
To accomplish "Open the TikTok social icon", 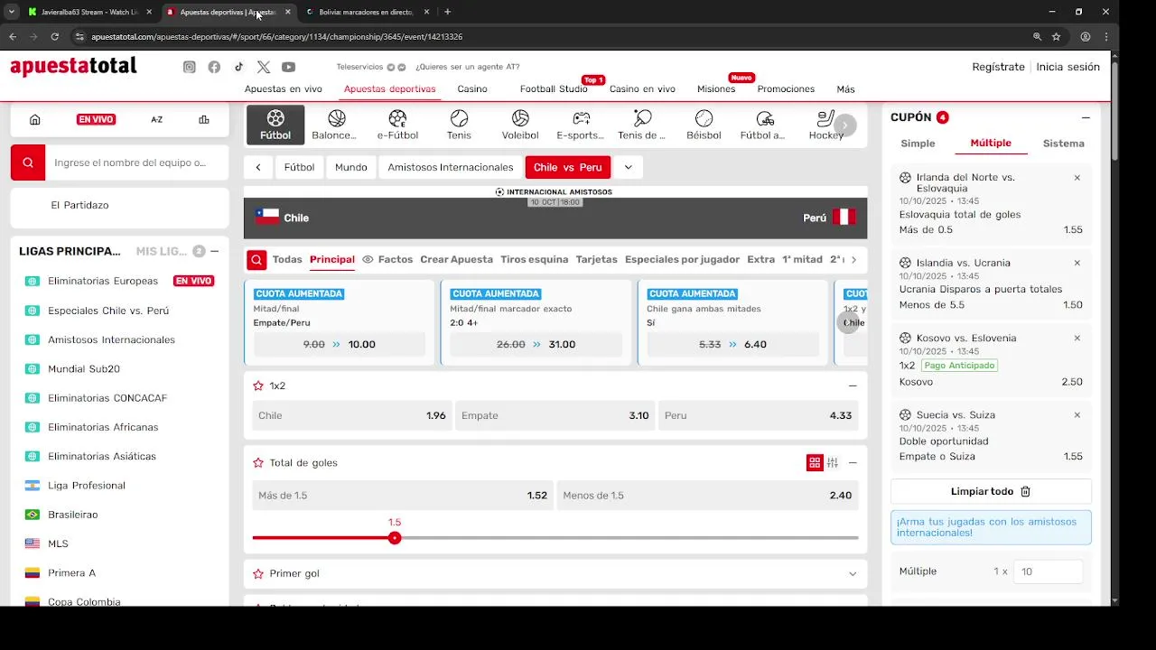I will pos(238,67).
